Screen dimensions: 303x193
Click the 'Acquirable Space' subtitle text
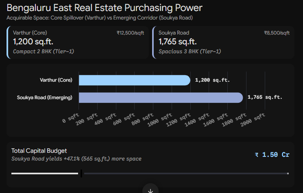click(100, 18)
